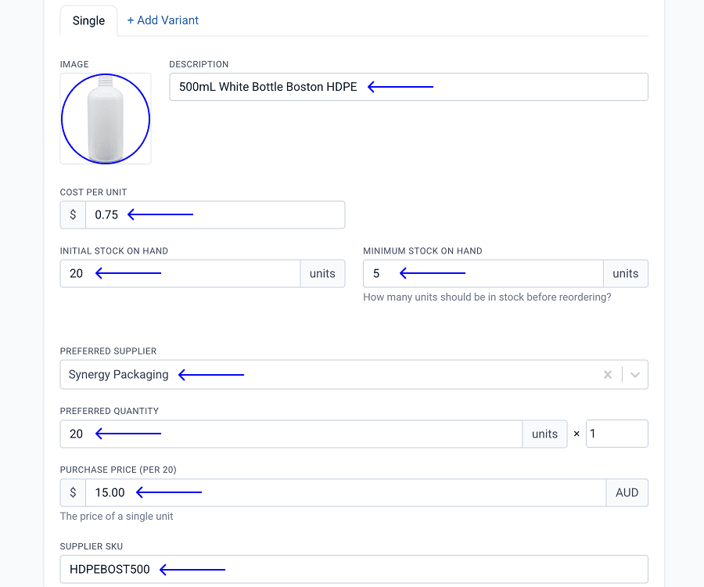Click the Preferred Quantity label
Screen dimensions: 704x587
[x=109, y=411]
